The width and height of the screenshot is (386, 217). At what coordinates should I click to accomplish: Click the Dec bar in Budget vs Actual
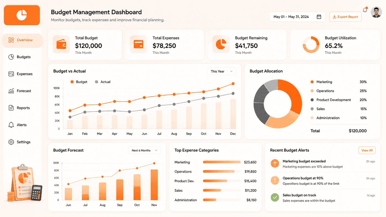click(x=233, y=114)
